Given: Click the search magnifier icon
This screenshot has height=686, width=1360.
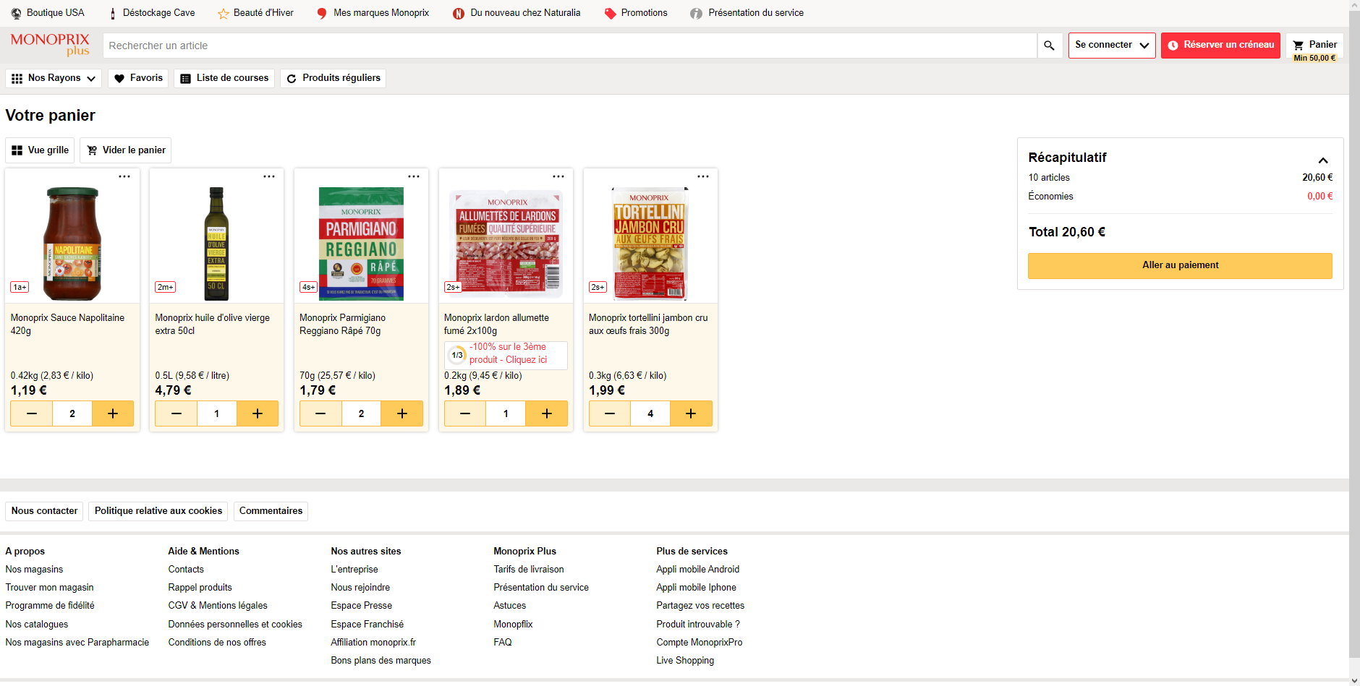Looking at the screenshot, I should click(1049, 46).
